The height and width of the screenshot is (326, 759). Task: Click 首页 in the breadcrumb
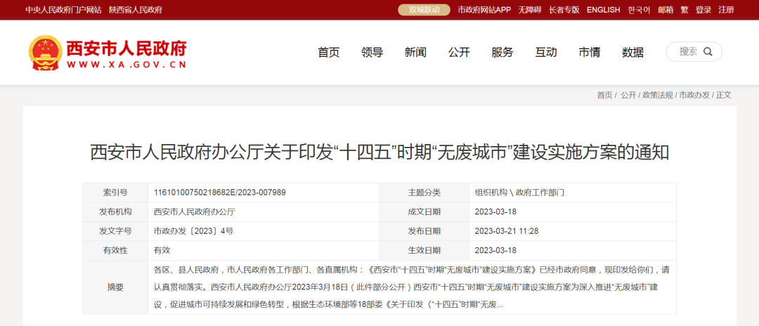[x=604, y=96]
